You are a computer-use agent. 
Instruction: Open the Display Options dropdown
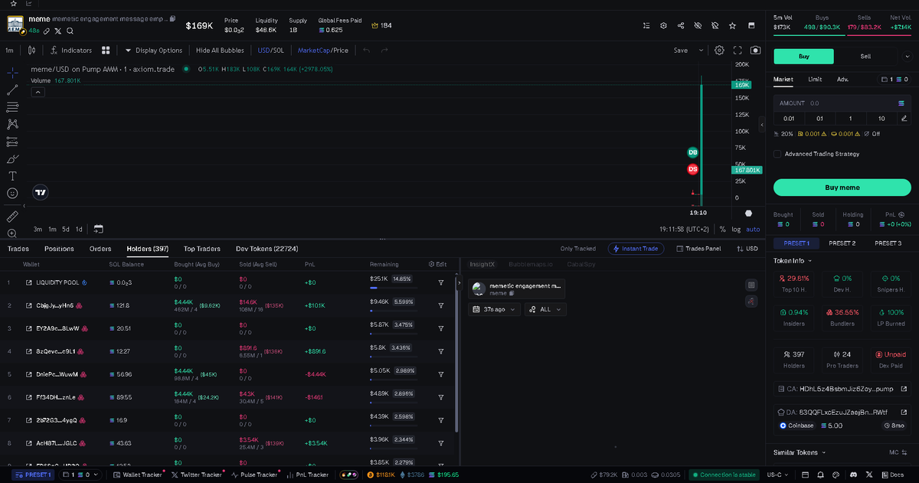pos(153,51)
